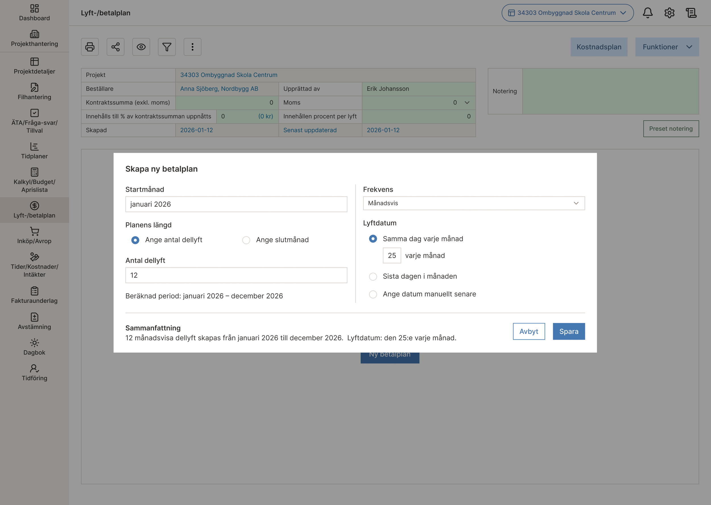
Task: Open the Frekvens Månadsvis dropdown
Action: [x=474, y=203]
